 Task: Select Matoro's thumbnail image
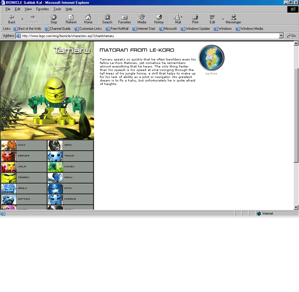coord(9,199)
